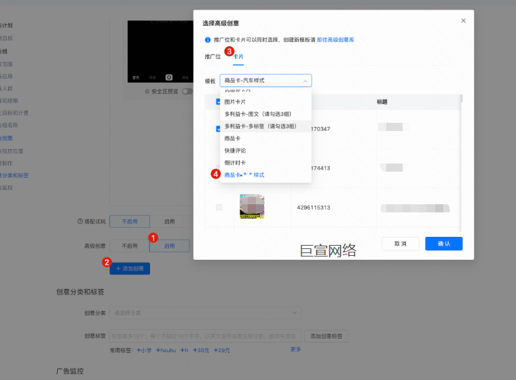This screenshot has width=516, height=380.
Task: Open the 前往高级创意库 link
Action: click(335, 40)
